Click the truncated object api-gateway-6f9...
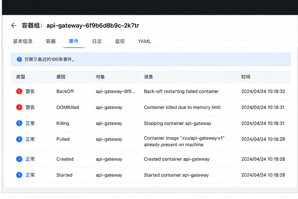298x199 pixels. [116, 91]
